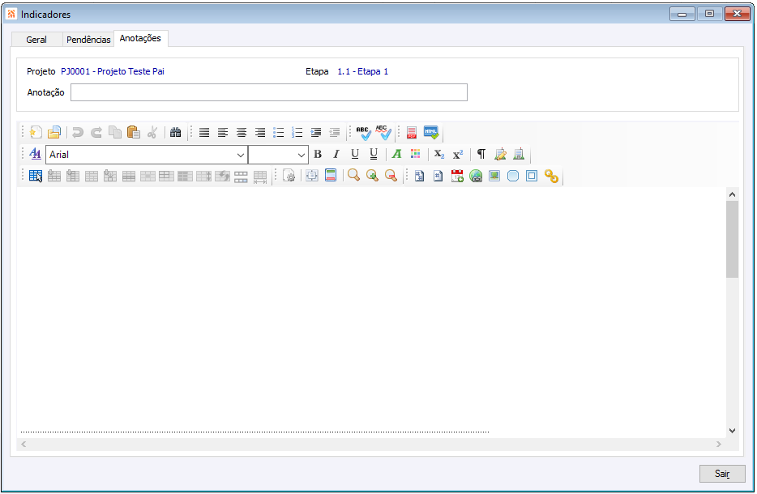Insert a table with the blue table icon

36,176
